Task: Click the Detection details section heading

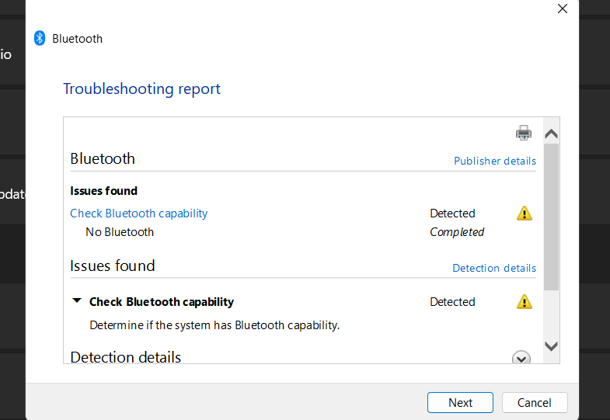Action: tap(126, 357)
